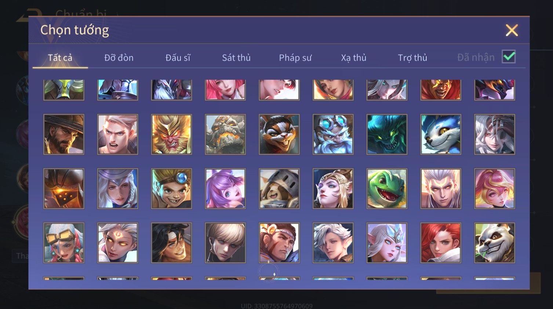Open the Trợ thủ tab
The image size is (553, 309).
click(x=412, y=58)
